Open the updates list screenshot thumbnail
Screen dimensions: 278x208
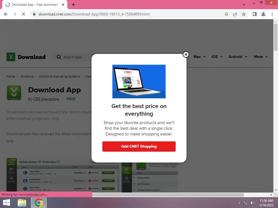pyautogui.click(x=63, y=175)
